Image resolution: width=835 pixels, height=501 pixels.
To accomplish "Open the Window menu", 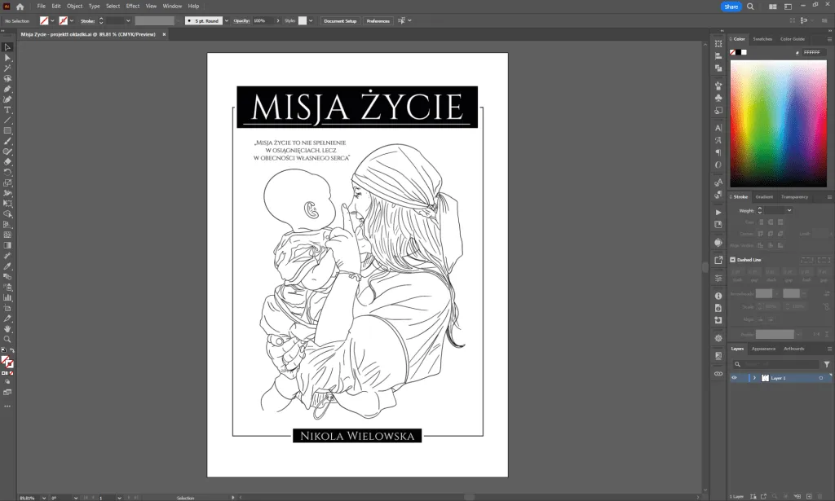I will click(x=172, y=6).
